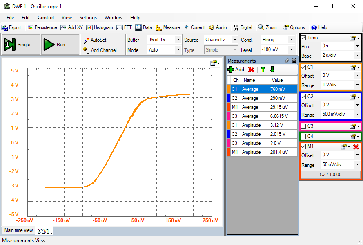The width and height of the screenshot is (363, 245).
Task: Remove math channel M1 with red X
Action: point(356,147)
